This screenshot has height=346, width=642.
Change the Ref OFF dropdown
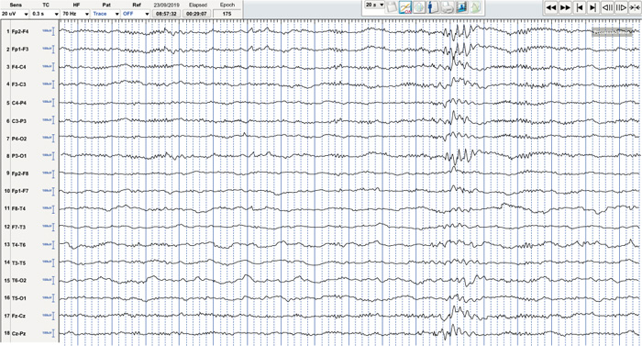click(136, 14)
